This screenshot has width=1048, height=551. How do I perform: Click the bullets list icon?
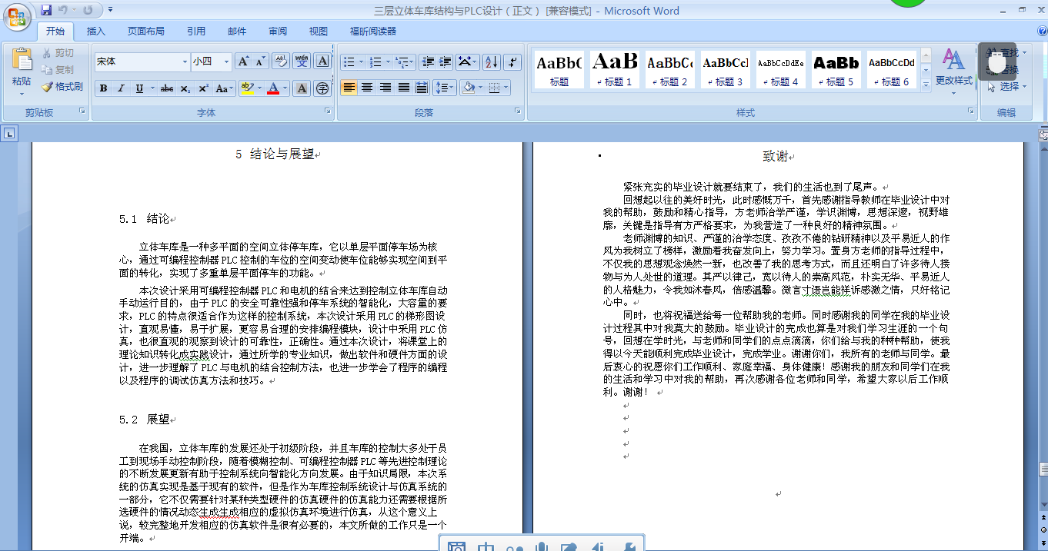[349, 61]
